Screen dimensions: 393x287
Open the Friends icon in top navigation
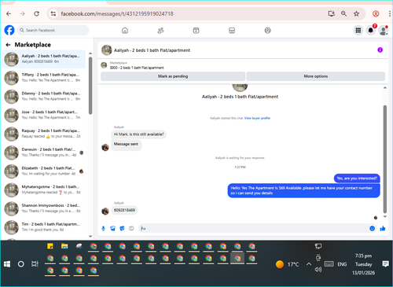[x=160, y=31]
